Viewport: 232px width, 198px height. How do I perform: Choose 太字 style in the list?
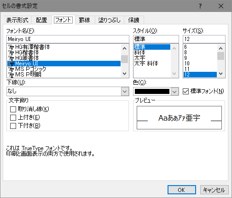152,58
